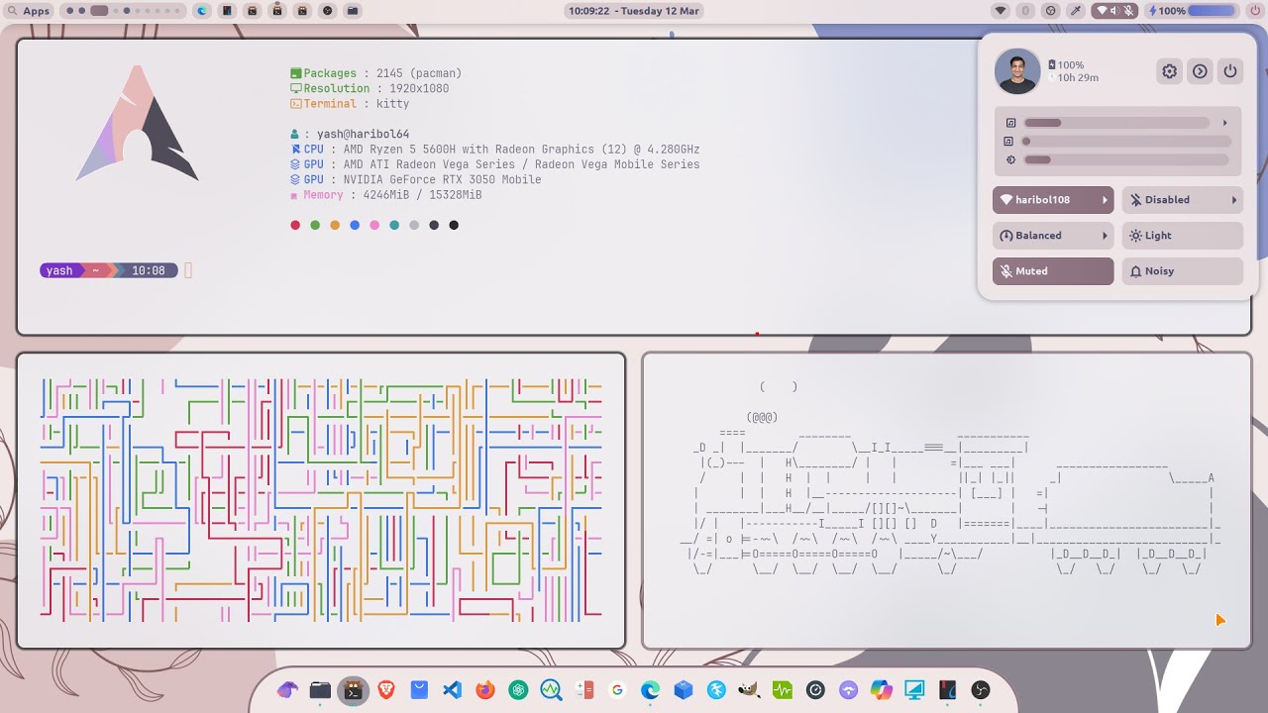Screen dimensions: 1268x713
Task: Launch Microsoft Edge from the dock
Action: [650, 690]
